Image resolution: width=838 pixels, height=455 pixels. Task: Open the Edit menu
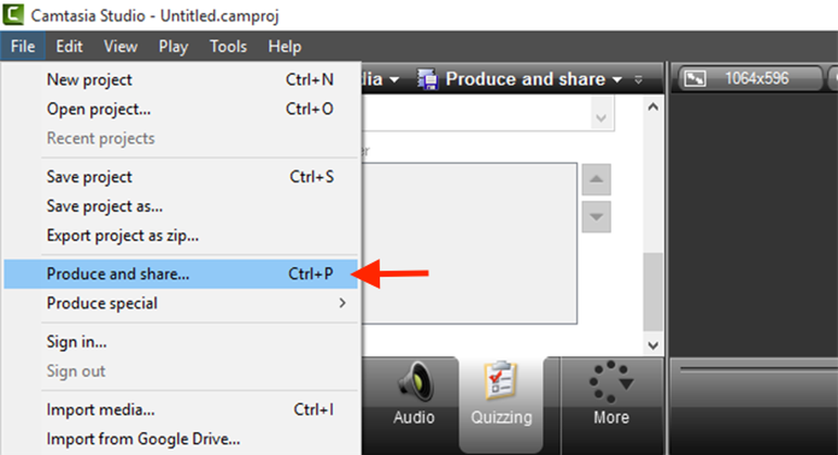(x=69, y=47)
